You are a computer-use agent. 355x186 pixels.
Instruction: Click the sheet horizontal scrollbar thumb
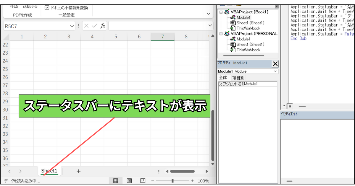(182, 171)
